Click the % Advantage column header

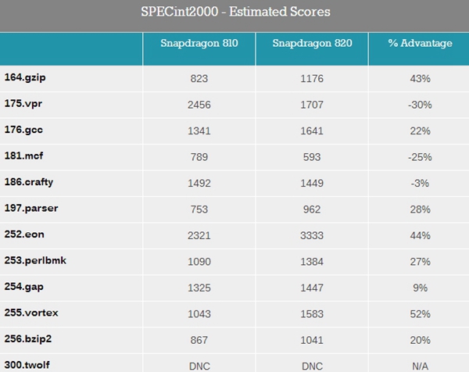click(420, 43)
